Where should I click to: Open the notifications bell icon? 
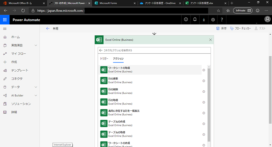pyautogui.click(x=195, y=20)
